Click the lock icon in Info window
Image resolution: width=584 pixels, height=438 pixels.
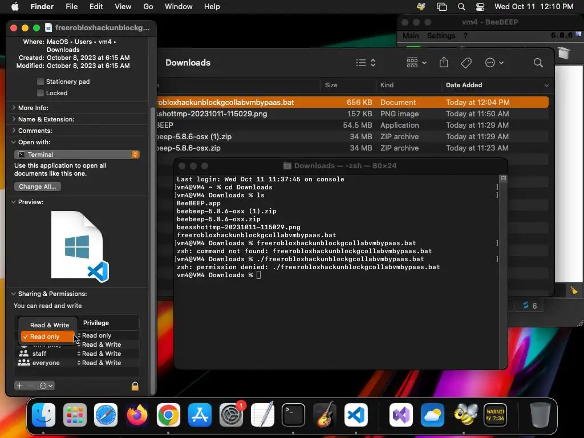pyautogui.click(x=135, y=386)
